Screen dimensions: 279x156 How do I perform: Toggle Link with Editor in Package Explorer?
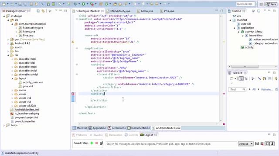(43, 11)
